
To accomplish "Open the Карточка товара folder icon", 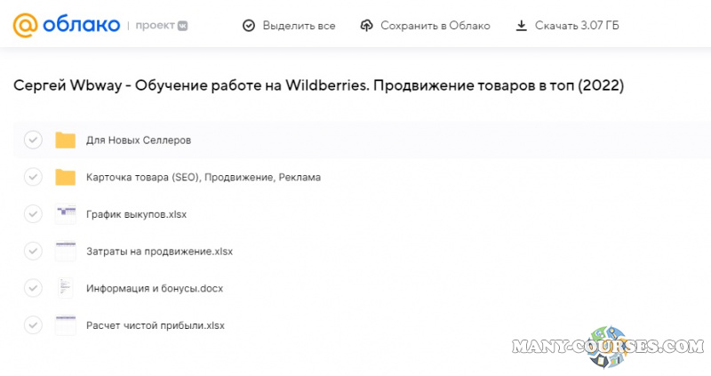I will tap(65, 177).
